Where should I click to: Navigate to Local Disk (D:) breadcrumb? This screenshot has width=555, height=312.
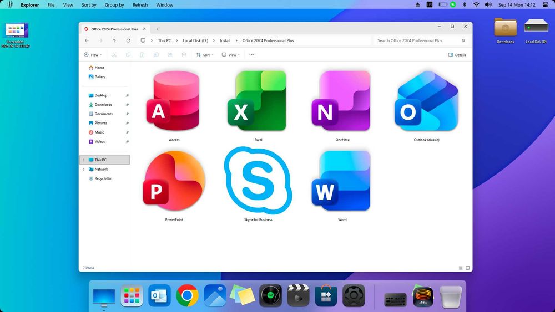(x=195, y=40)
